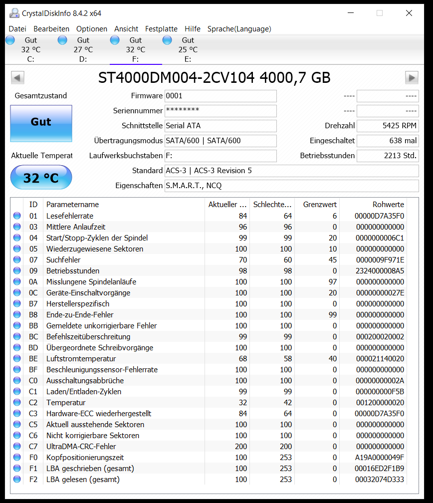The width and height of the screenshot is (433, 503).
Task: Go to previous disk with left arrow
Action: [x=17, y=78]
